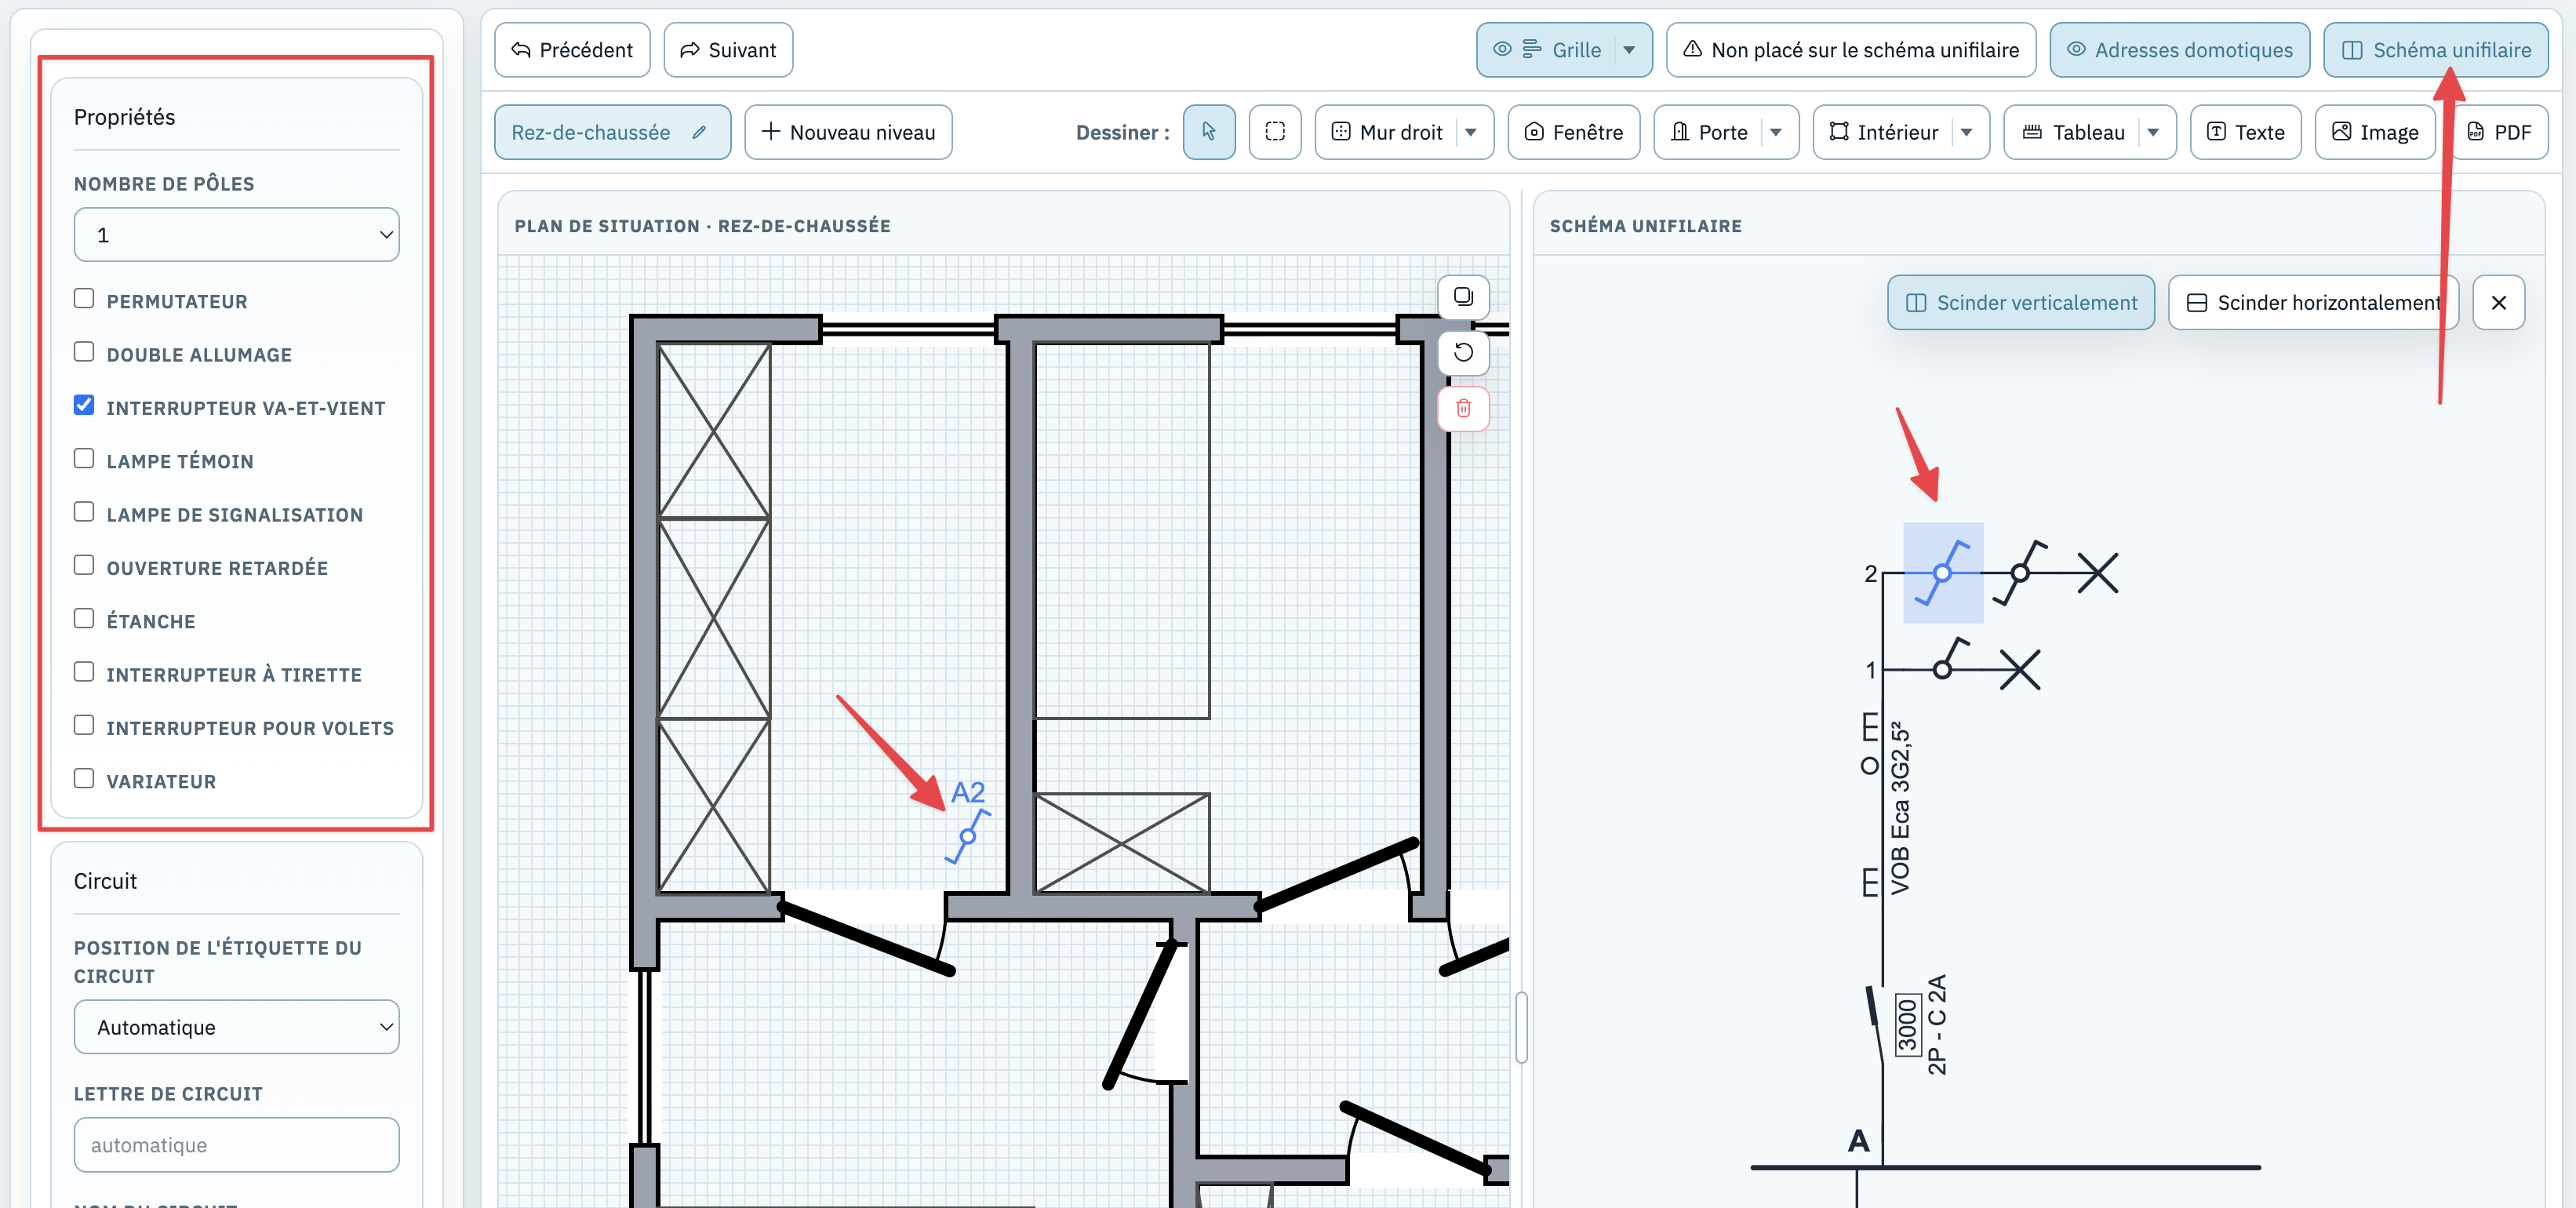This screenshot has width=2576, height=1208.
Task: Activate the dashed rectangle selection tool
Action: [x=1275, y=132]
